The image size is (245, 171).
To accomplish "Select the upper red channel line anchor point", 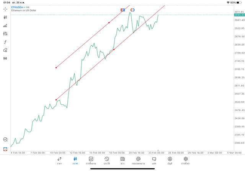I will coord(109,23).
